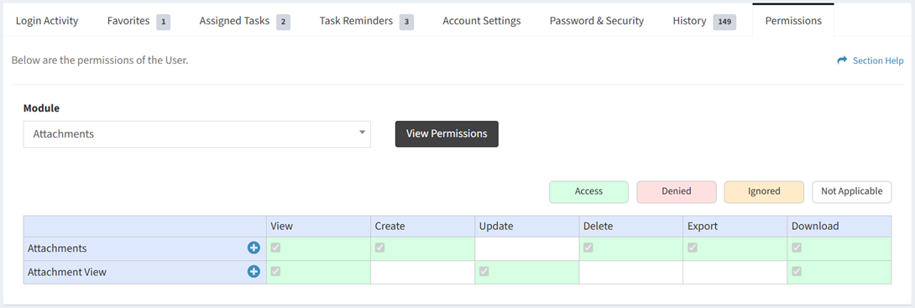Open the Password & Security tab
This screenshot has width=915, height=308.
[x=596, y=21]
